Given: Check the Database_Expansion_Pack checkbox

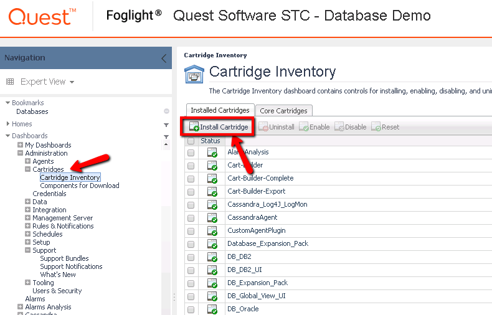Looking at the screenshot, I should (x=191, y=245).
